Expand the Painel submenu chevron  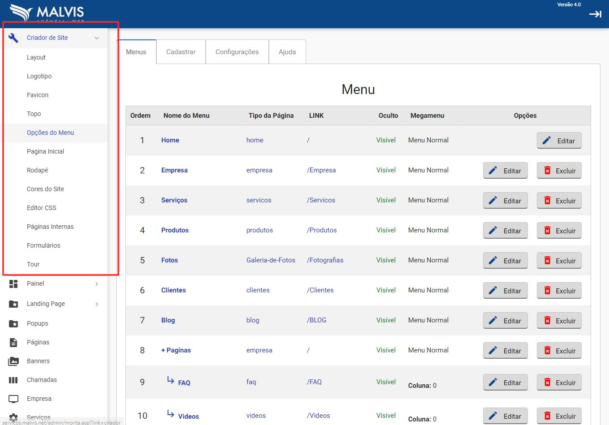point(97,284)
